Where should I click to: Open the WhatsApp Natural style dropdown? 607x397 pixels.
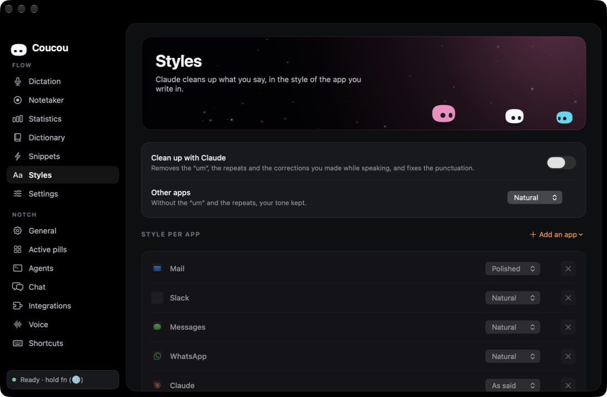coord(513,356)
